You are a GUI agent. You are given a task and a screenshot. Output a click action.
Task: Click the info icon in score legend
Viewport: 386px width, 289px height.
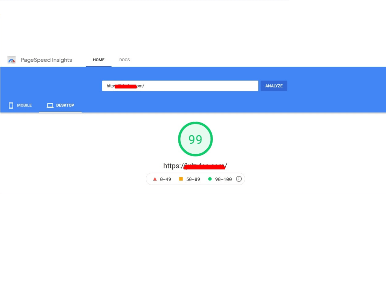[x=239, y=179]
